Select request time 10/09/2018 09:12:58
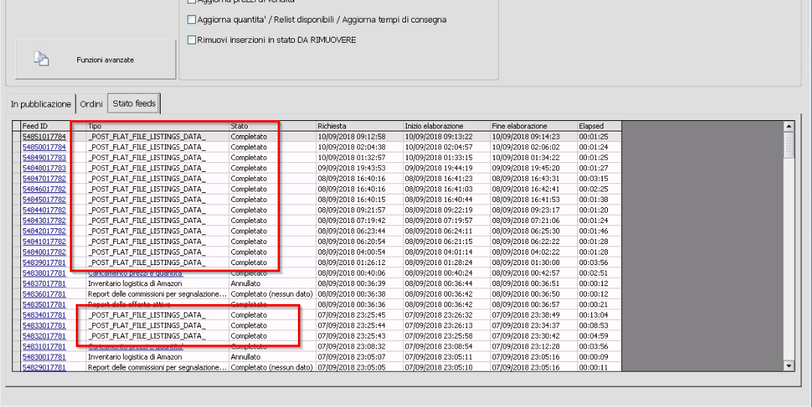 pos(351,137)
